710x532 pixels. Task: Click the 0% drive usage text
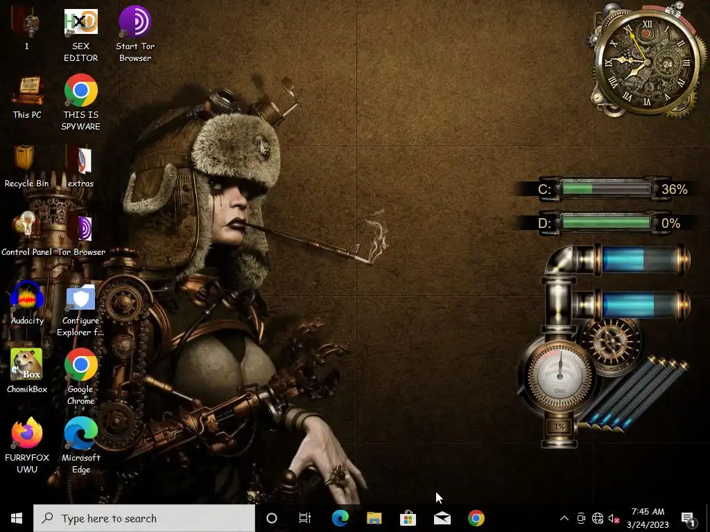coord(670,224)
